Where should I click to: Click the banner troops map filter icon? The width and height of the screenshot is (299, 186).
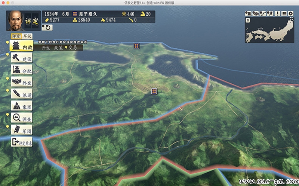click(270, 13)
